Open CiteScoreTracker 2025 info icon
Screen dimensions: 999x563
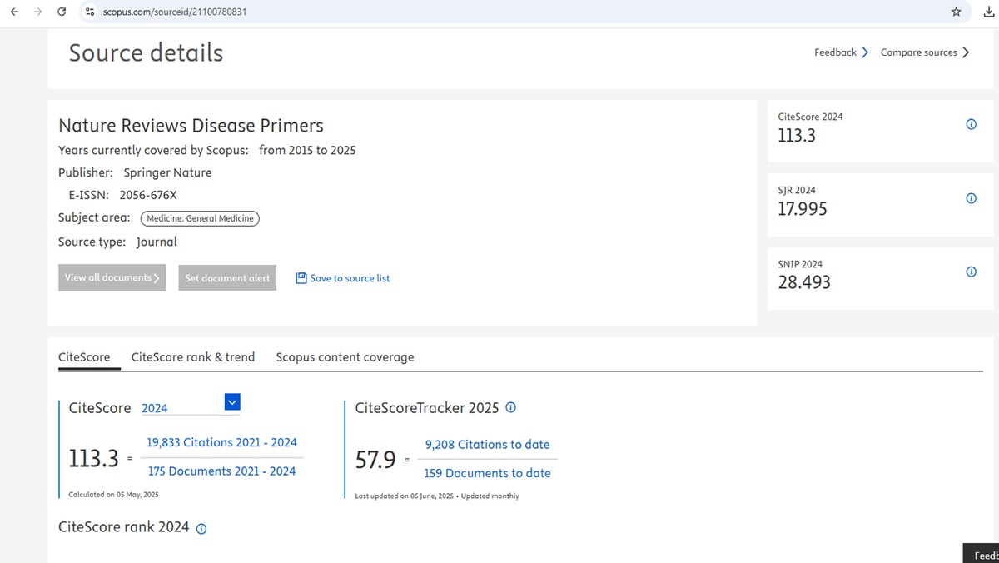pos(511,408)
